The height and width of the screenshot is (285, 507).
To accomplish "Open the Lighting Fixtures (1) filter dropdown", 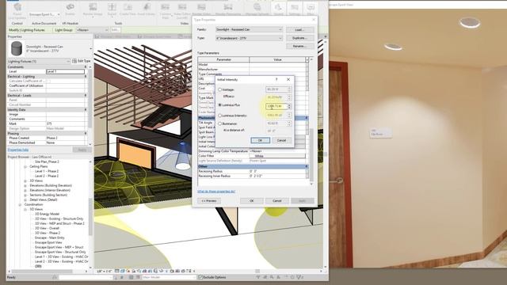I will coord(39,62).
